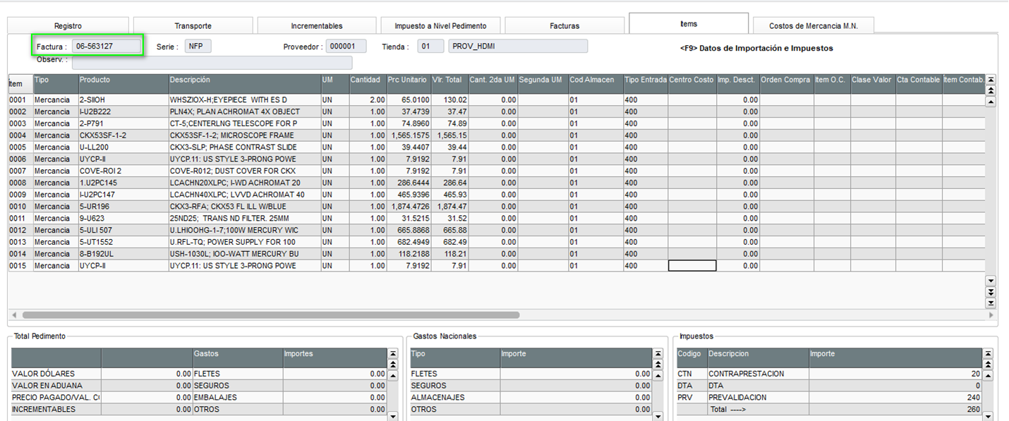Switch to the Transporte tab
The height and width of the screenshot is (421, 1009).
(x=193, y=25)
